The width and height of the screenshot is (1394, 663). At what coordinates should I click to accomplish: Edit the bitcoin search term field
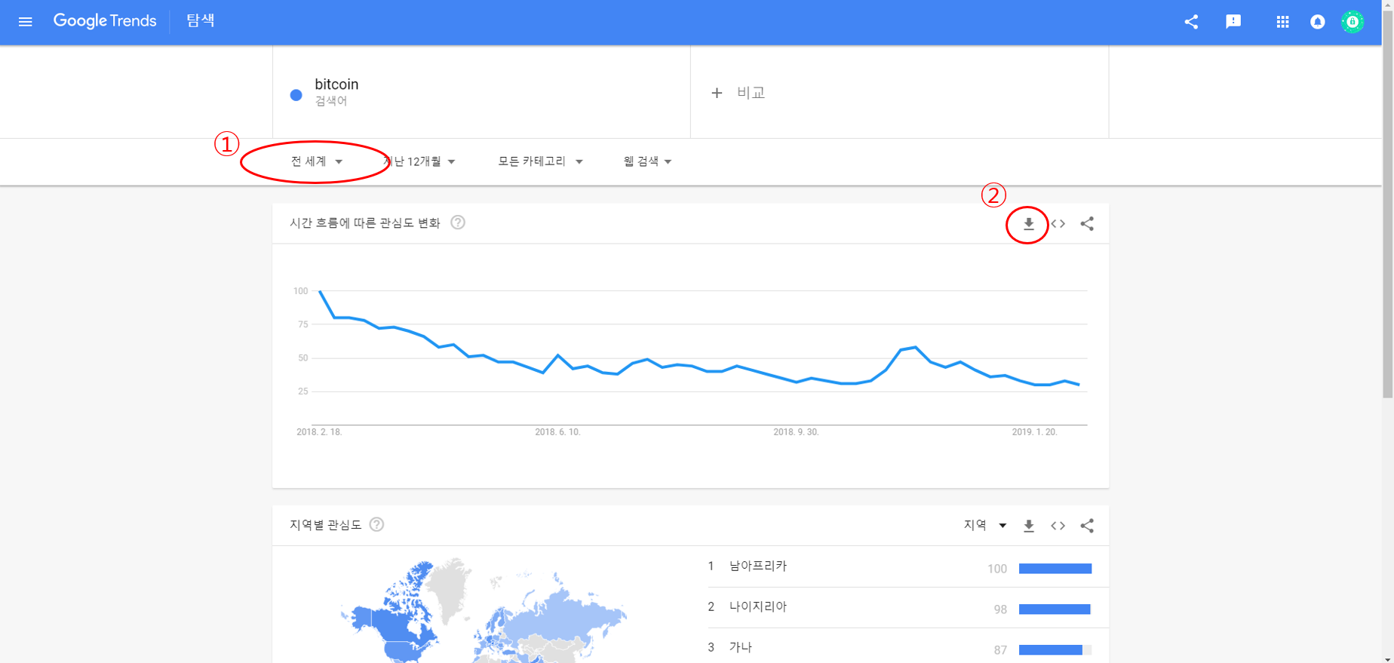(336, 84)
